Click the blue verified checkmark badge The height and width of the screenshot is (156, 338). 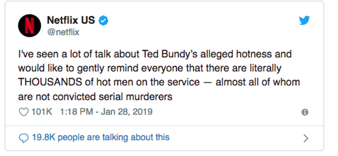click(x=104, y=21)
